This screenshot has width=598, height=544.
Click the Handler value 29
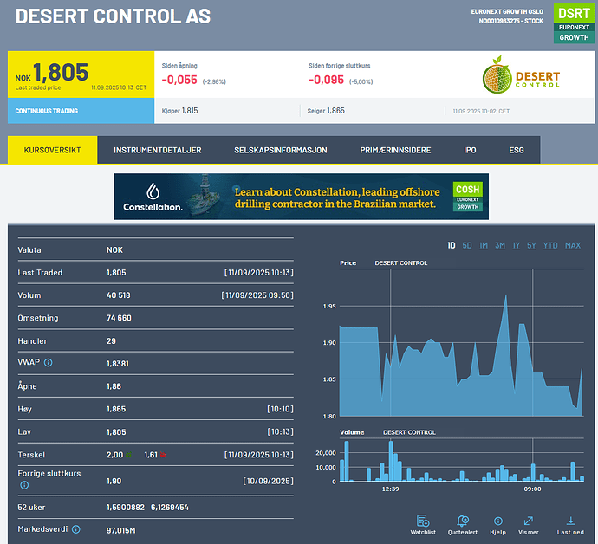(x=111, y=341)
